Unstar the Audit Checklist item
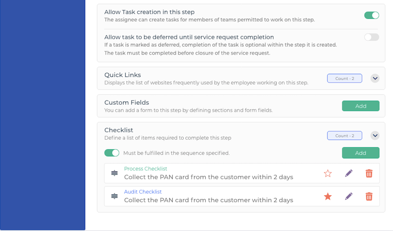Image resolution: width=393 pixels, height=231 pixels. pos(327,197)
